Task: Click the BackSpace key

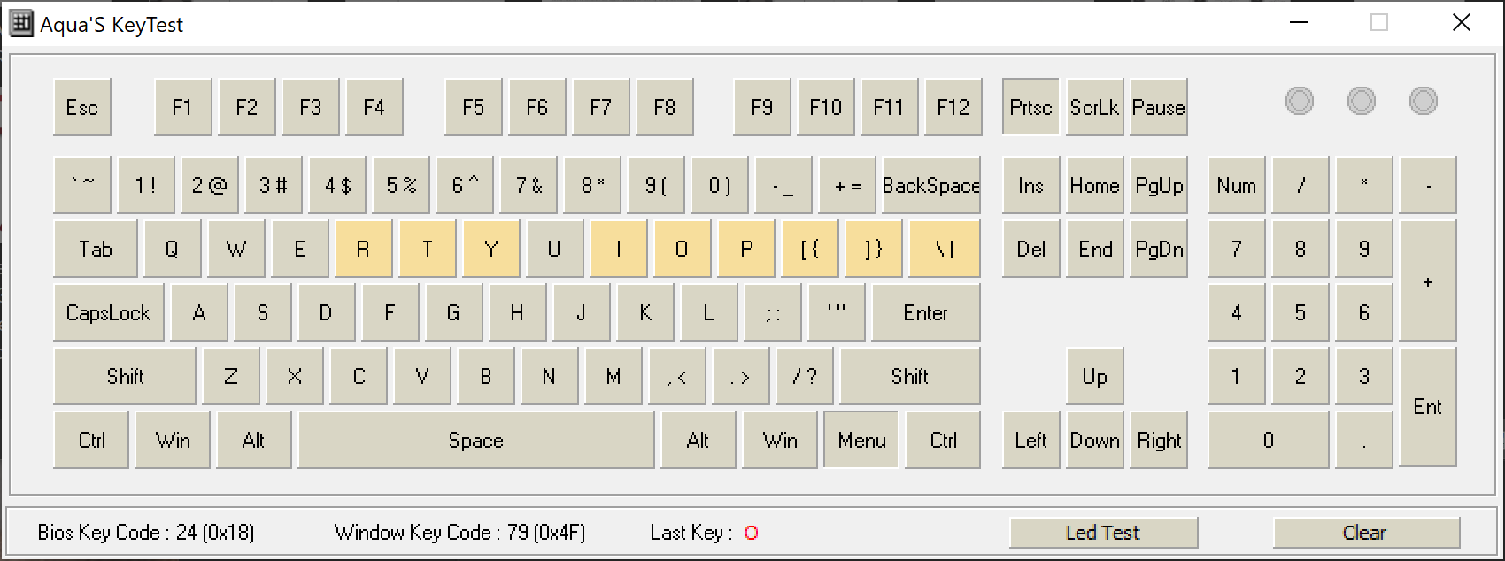Action: (930, 186)
